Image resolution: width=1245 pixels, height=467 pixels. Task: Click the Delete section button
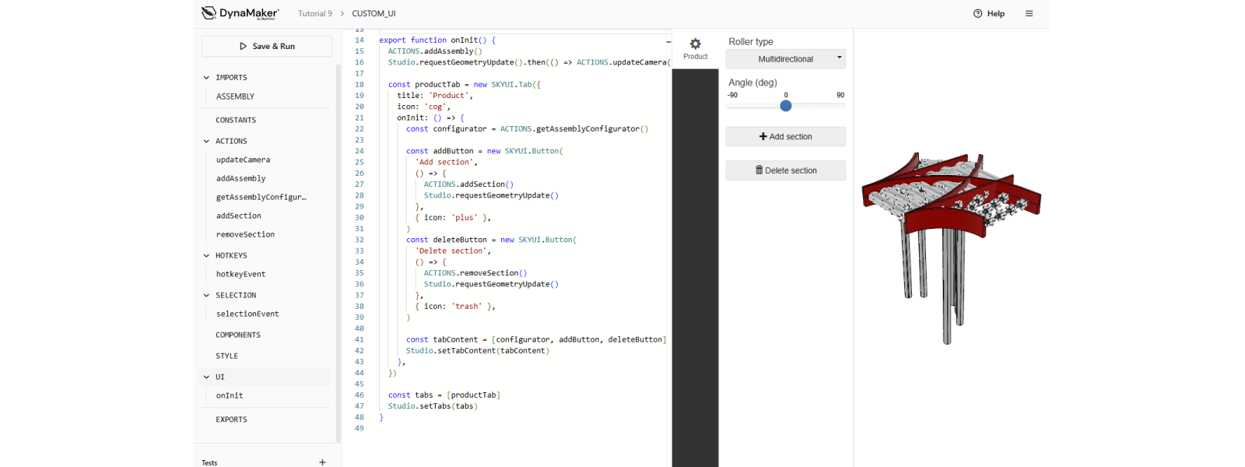tap(785, 170)
